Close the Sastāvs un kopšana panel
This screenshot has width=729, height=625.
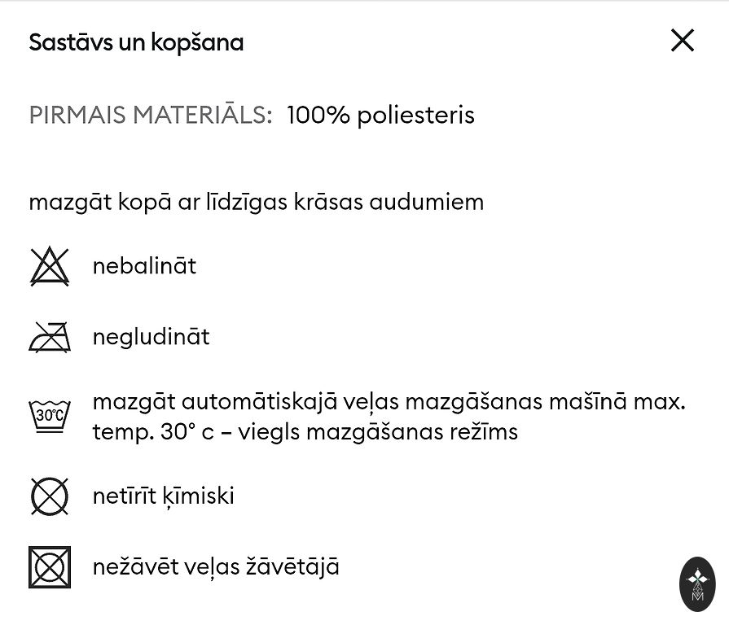682,41
